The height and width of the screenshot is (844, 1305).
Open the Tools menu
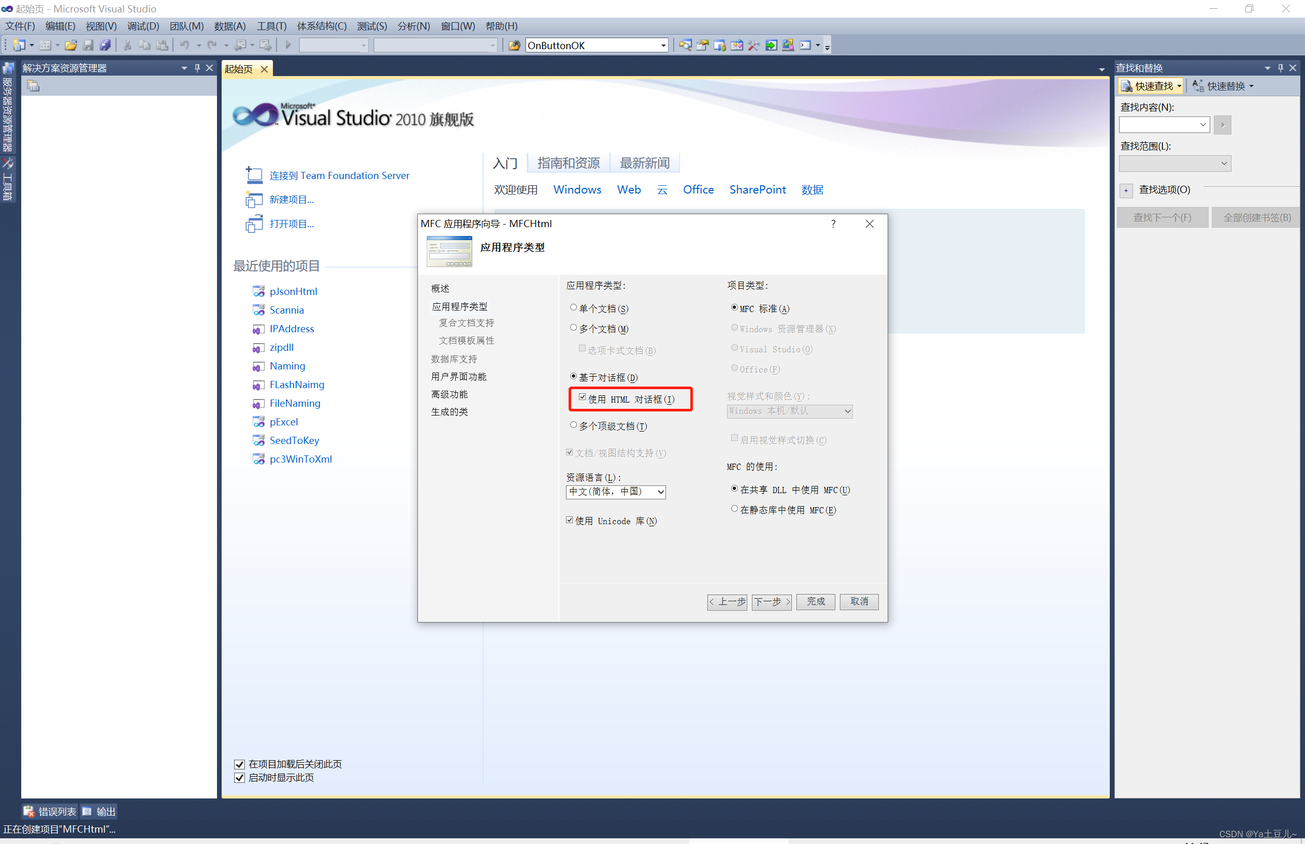(271, 26)
